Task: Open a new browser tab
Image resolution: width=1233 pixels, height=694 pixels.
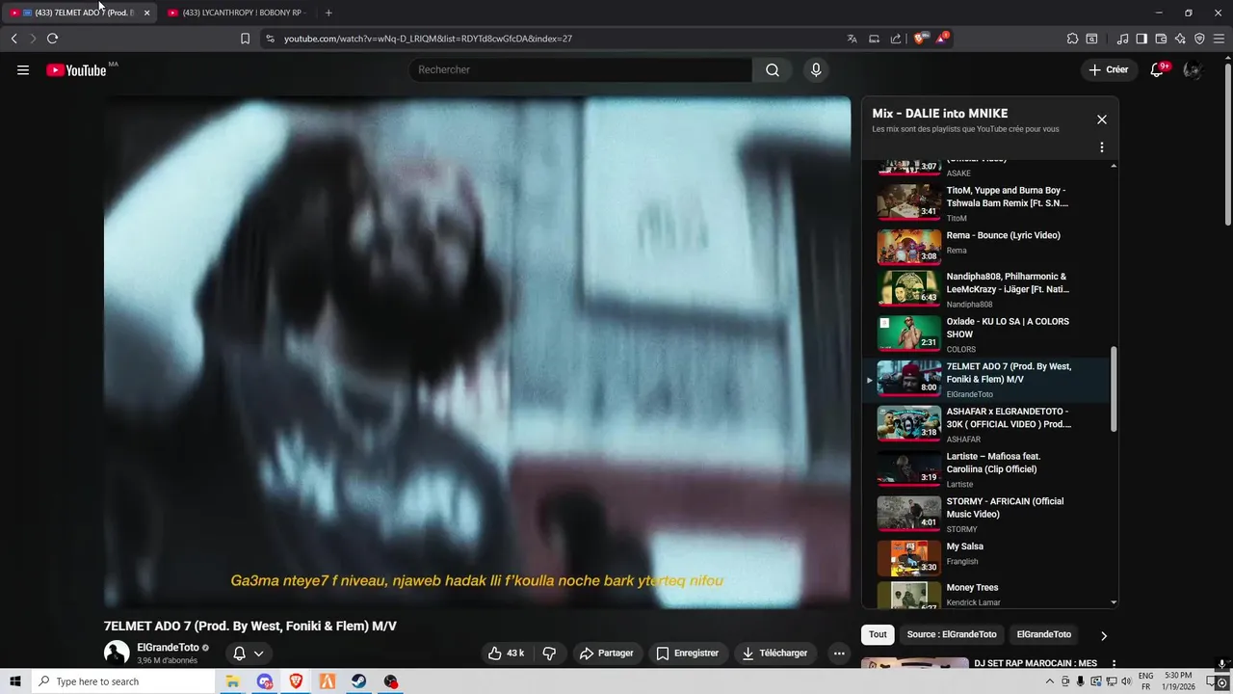Action: (328, 13)
